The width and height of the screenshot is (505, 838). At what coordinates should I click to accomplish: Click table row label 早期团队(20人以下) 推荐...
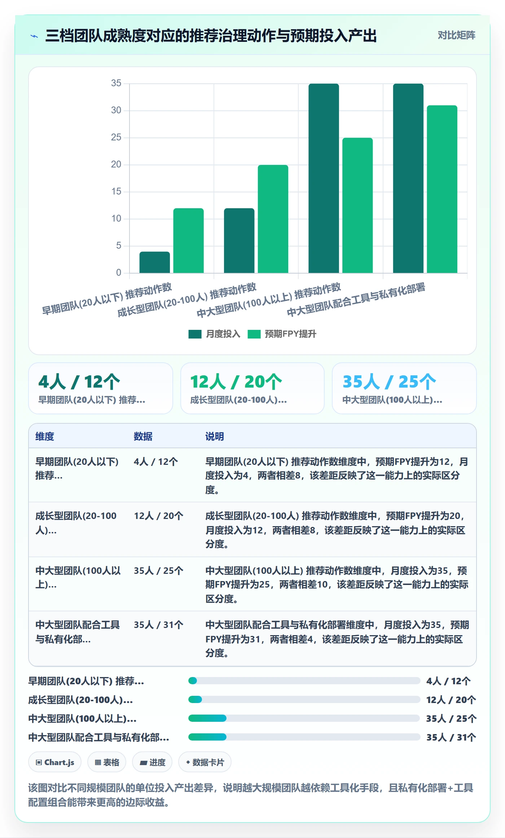point(77,469)
